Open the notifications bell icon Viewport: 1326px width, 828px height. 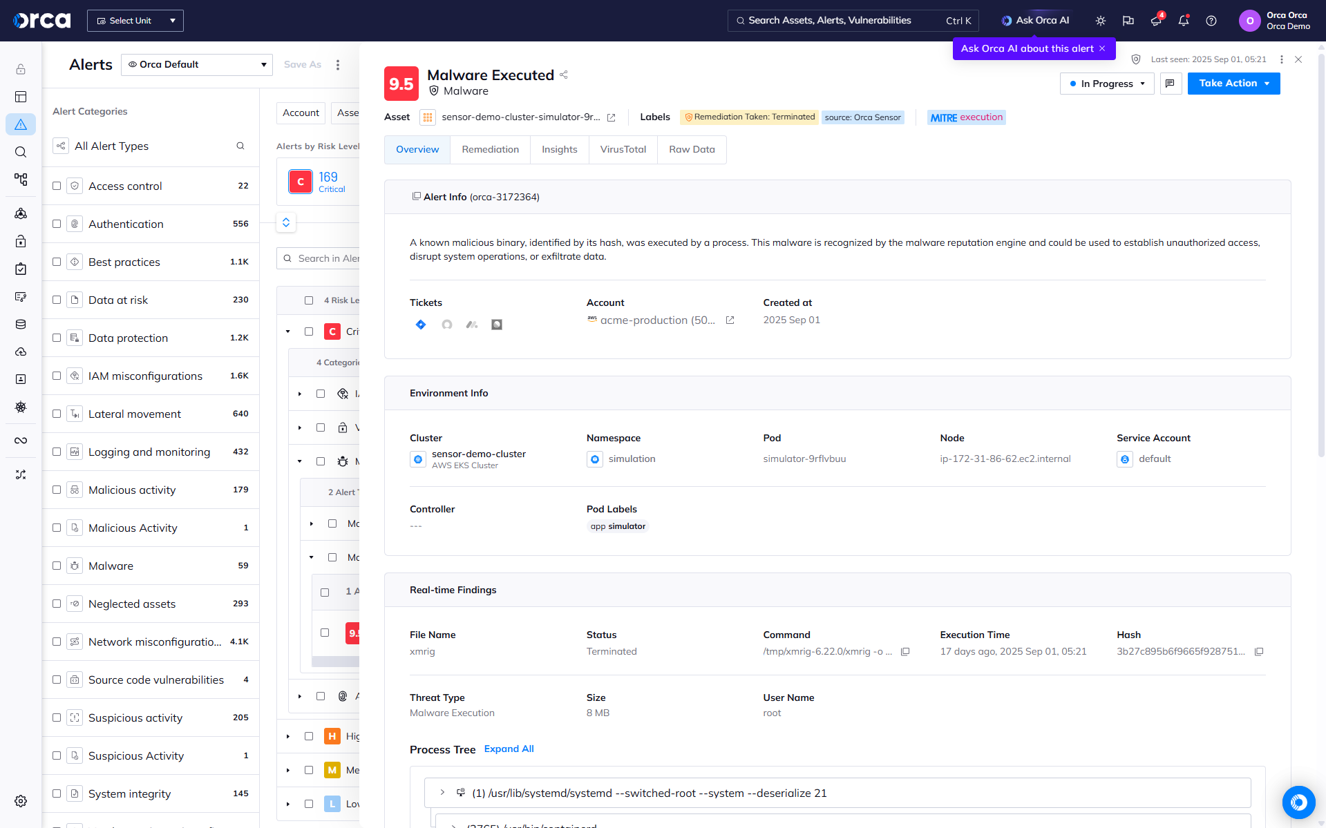pyautogui.click(x=1183, y=21)
